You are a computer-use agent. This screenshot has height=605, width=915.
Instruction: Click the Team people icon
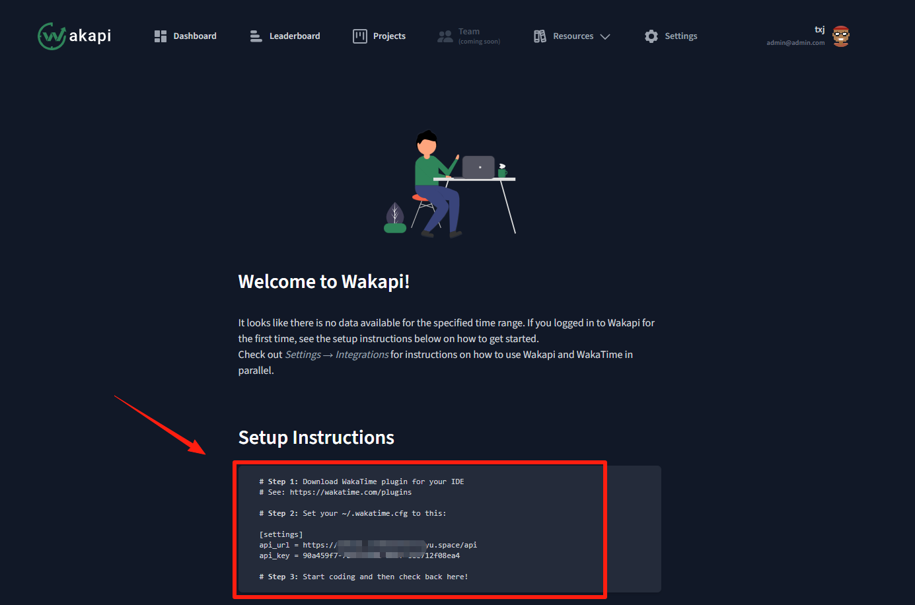coord(445,36)
